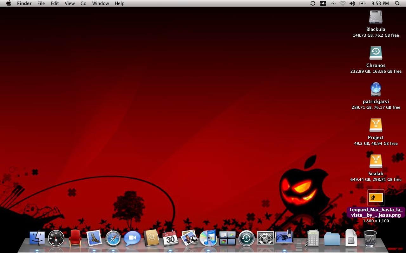Select the Leopard_Mac_hasta_la_vista png thumbnail
The width and height of the screenshot is (406, 253).
coord(376,198)
